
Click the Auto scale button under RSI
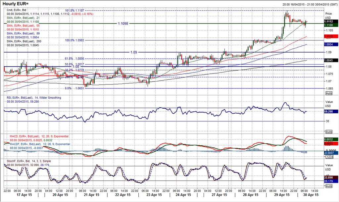pos(329,131)
